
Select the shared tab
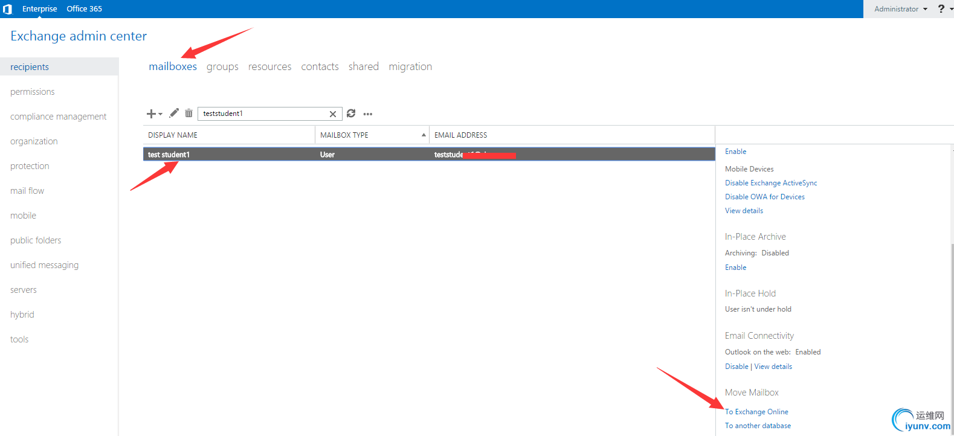point(364,66)
